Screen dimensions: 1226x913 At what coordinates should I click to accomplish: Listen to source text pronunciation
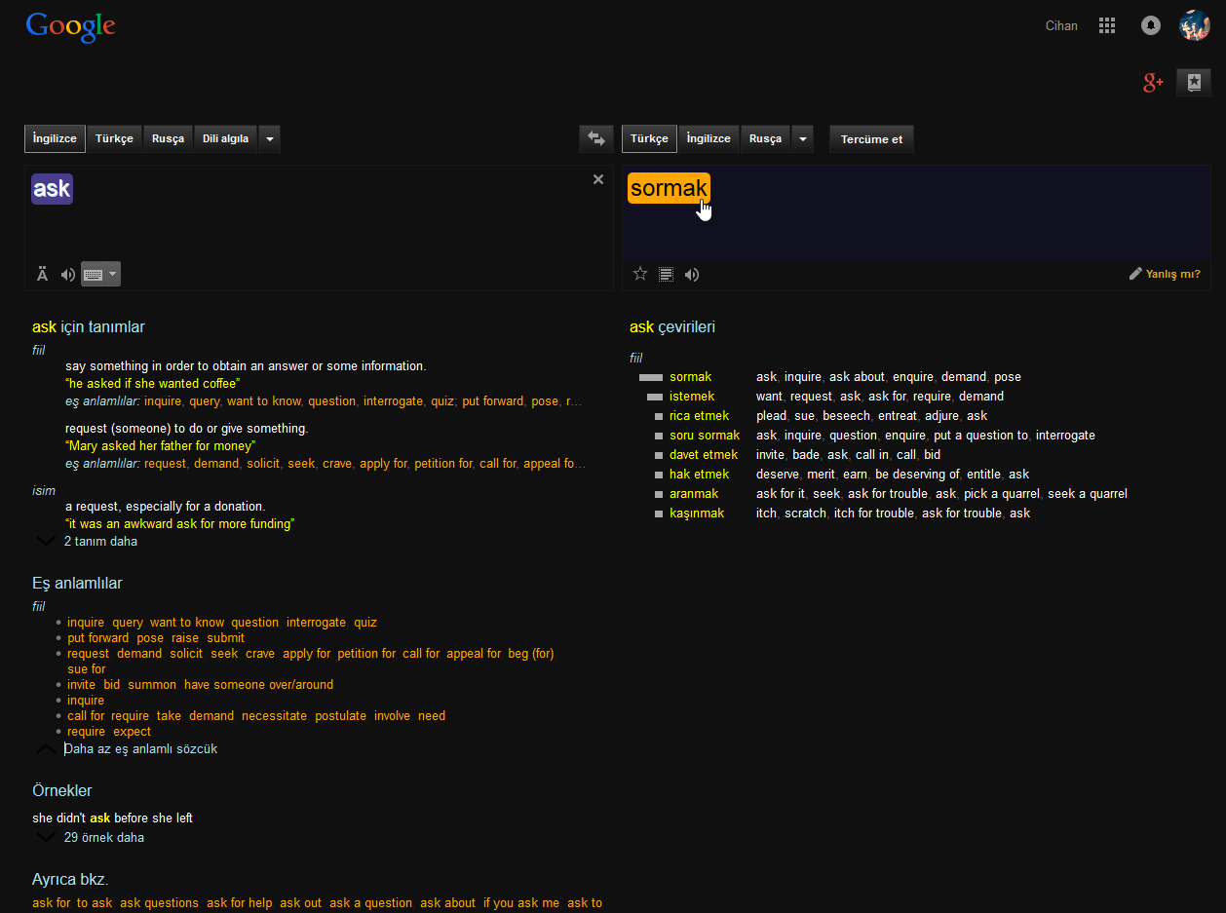click(x=67, y=275)
